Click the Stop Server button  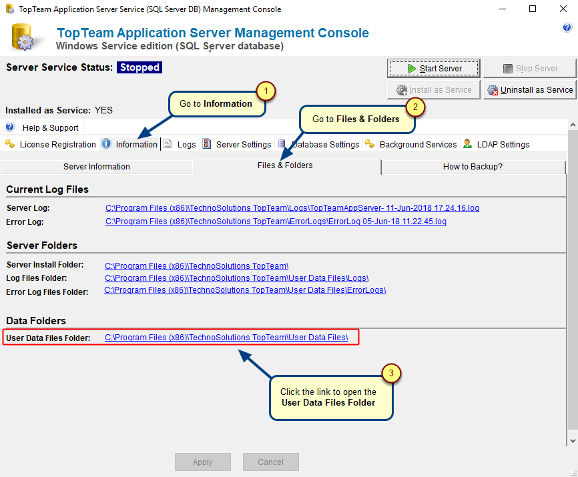point(530,69)
